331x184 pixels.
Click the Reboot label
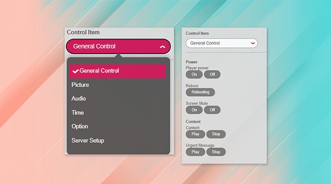click(x=192, y=86)
